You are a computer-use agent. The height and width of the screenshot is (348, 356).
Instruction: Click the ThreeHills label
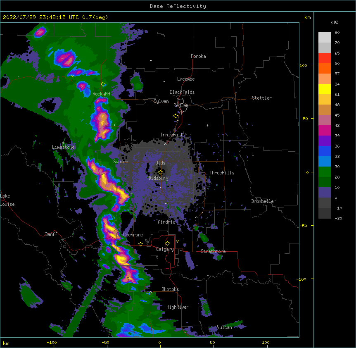click(222, 173)
